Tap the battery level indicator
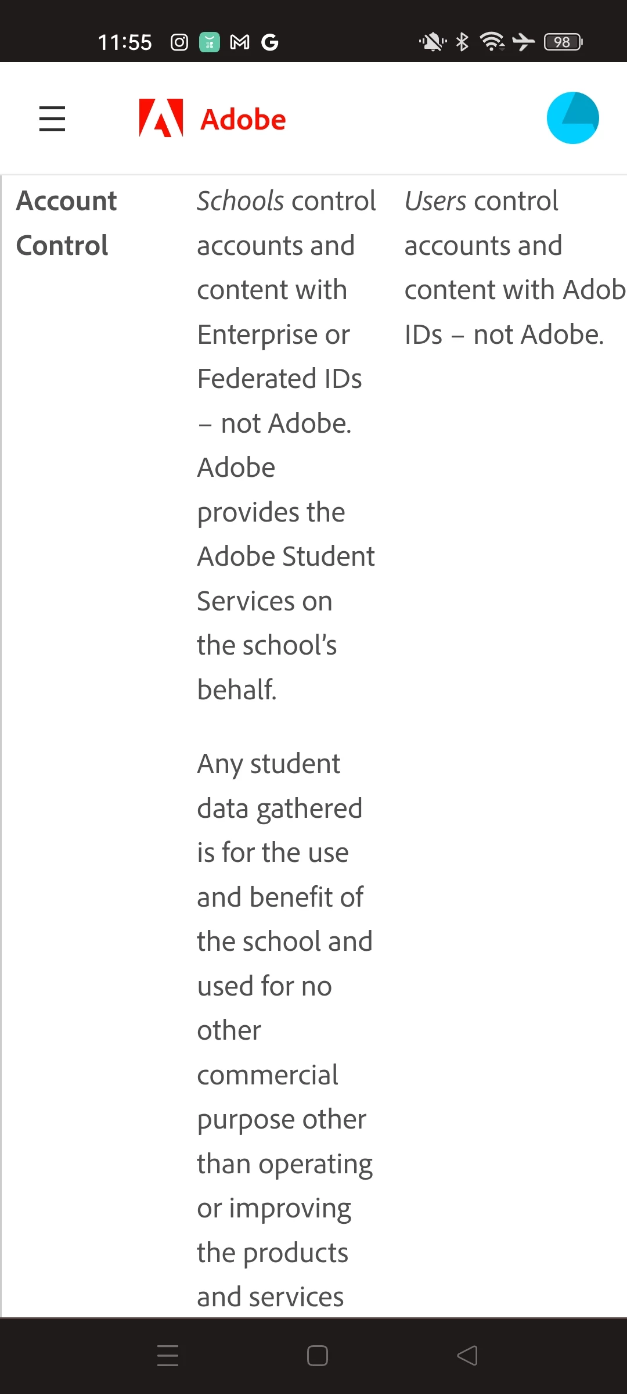627x1394 pixels. [563, 42]
